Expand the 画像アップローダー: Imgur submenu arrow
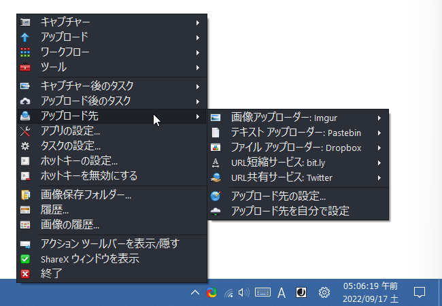Viewport: 442px width, 306px height. [x=379, y=118]
